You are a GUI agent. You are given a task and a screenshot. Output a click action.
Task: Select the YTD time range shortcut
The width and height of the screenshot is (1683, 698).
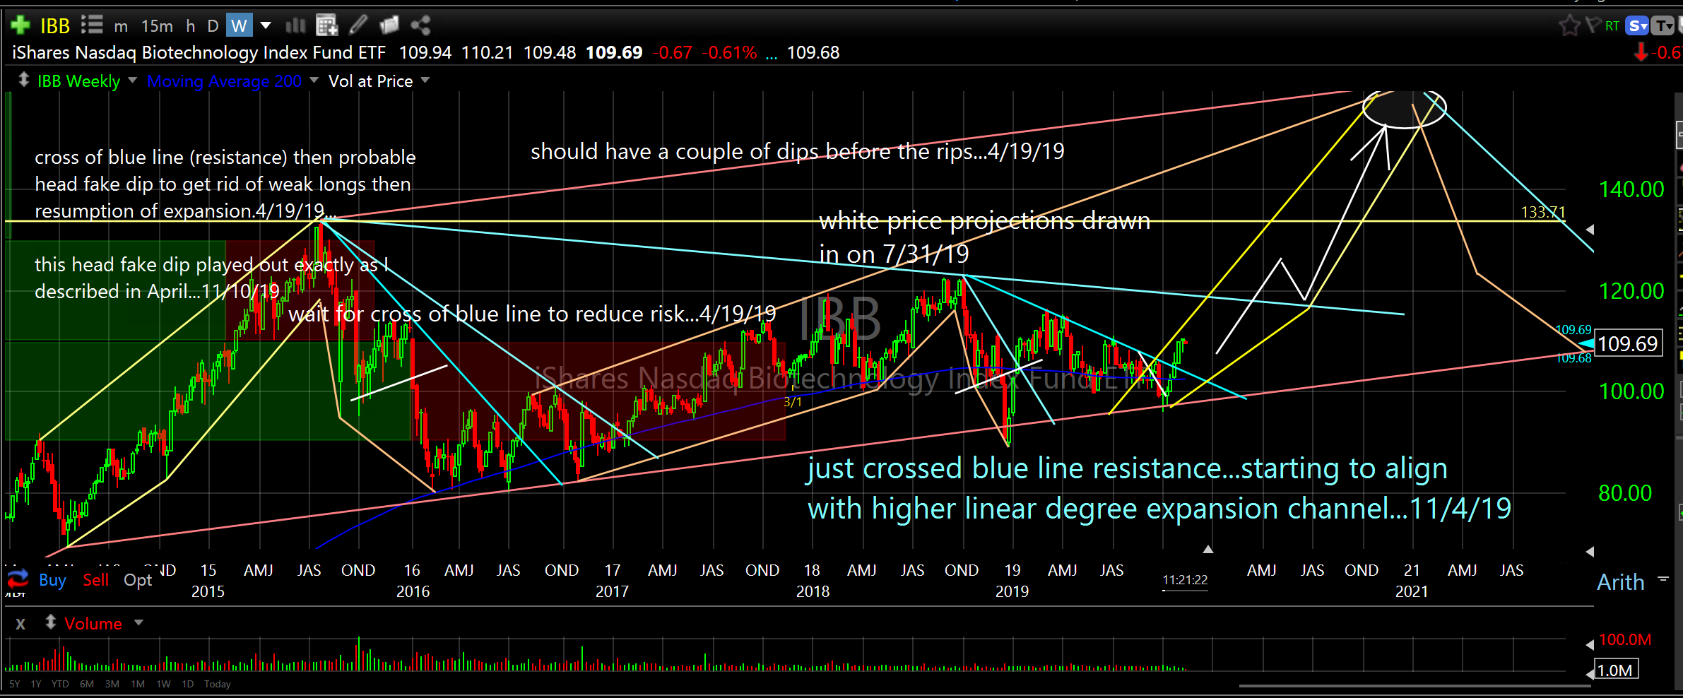(x=60, y=684)
